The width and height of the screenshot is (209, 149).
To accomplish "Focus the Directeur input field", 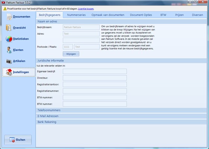I will click(95, 78).
